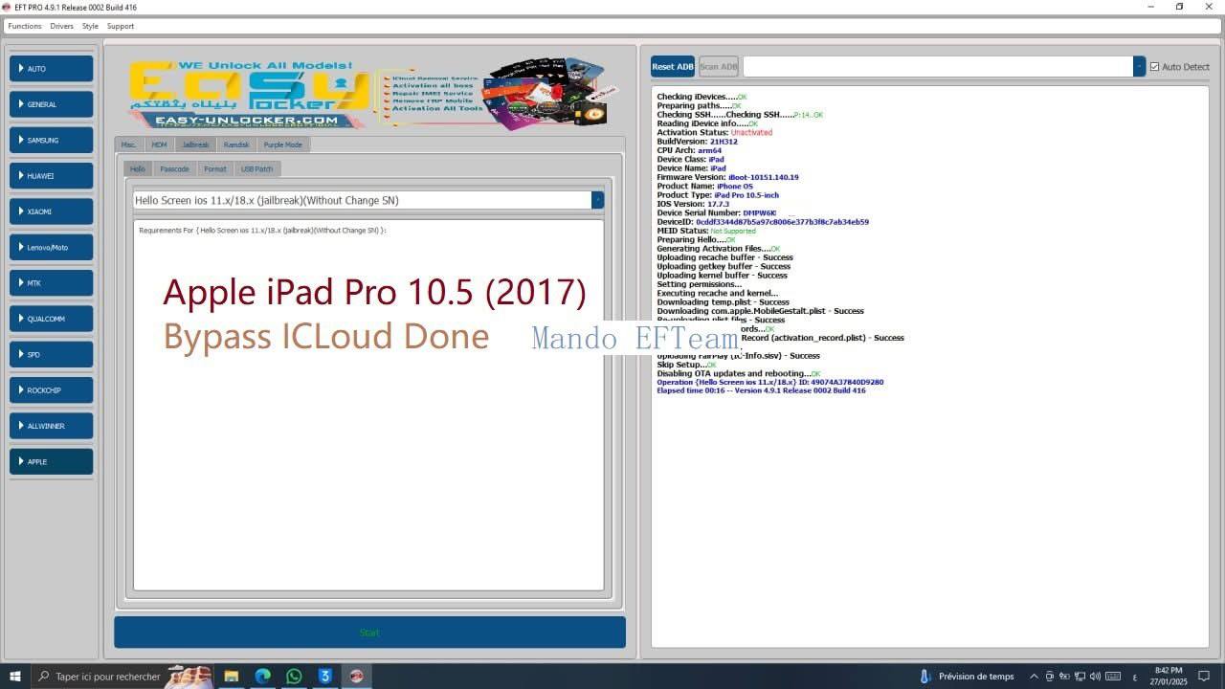Expand the ADB device list arrow
Image resolution: width=1225 pixels, height=689 pixels.
1139,66
